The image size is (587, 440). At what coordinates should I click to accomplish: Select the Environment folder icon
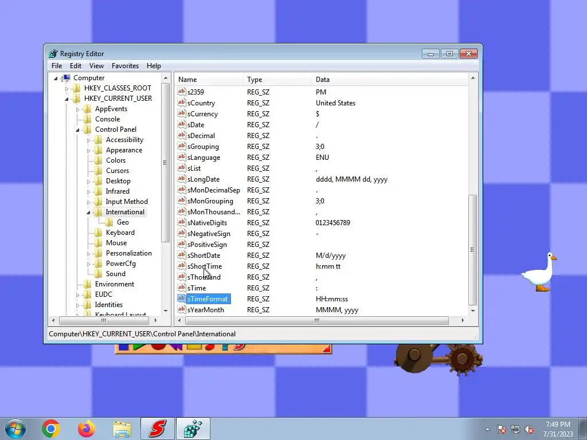click(88, 284)
